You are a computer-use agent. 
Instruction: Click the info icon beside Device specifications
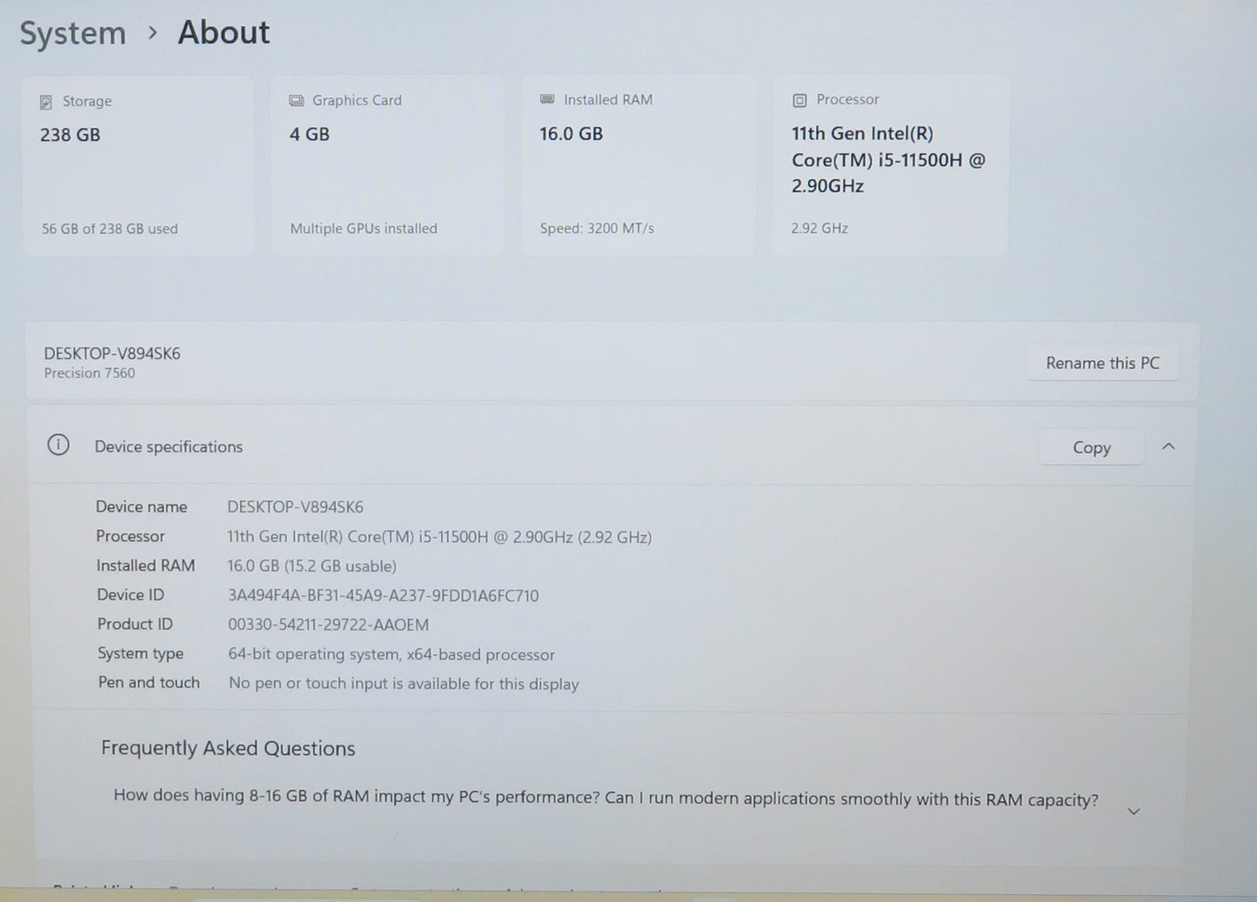[58, 444]
